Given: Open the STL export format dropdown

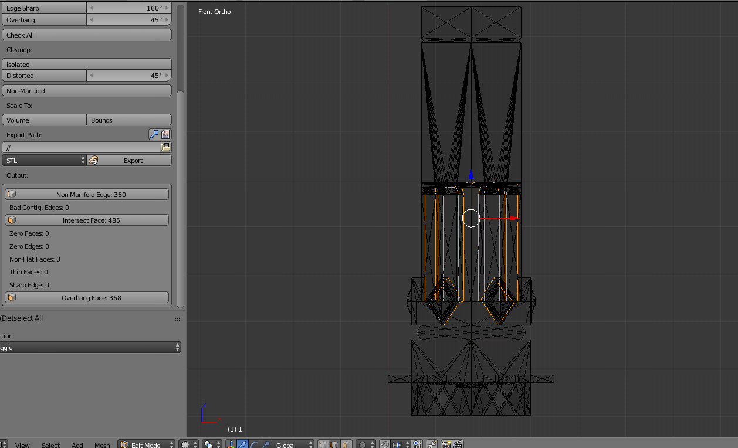Looking at the screenshot, I should (x=44, y=160).
